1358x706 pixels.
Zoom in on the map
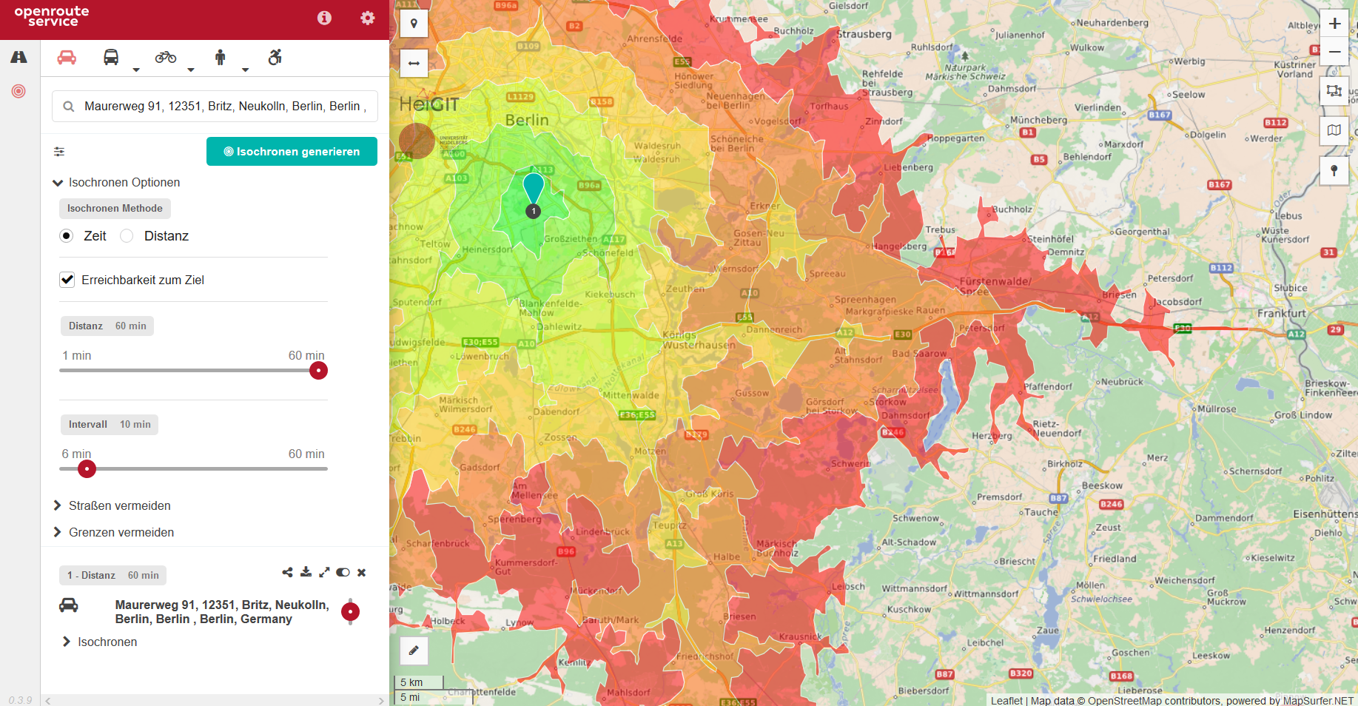[x=1334, y=24]
